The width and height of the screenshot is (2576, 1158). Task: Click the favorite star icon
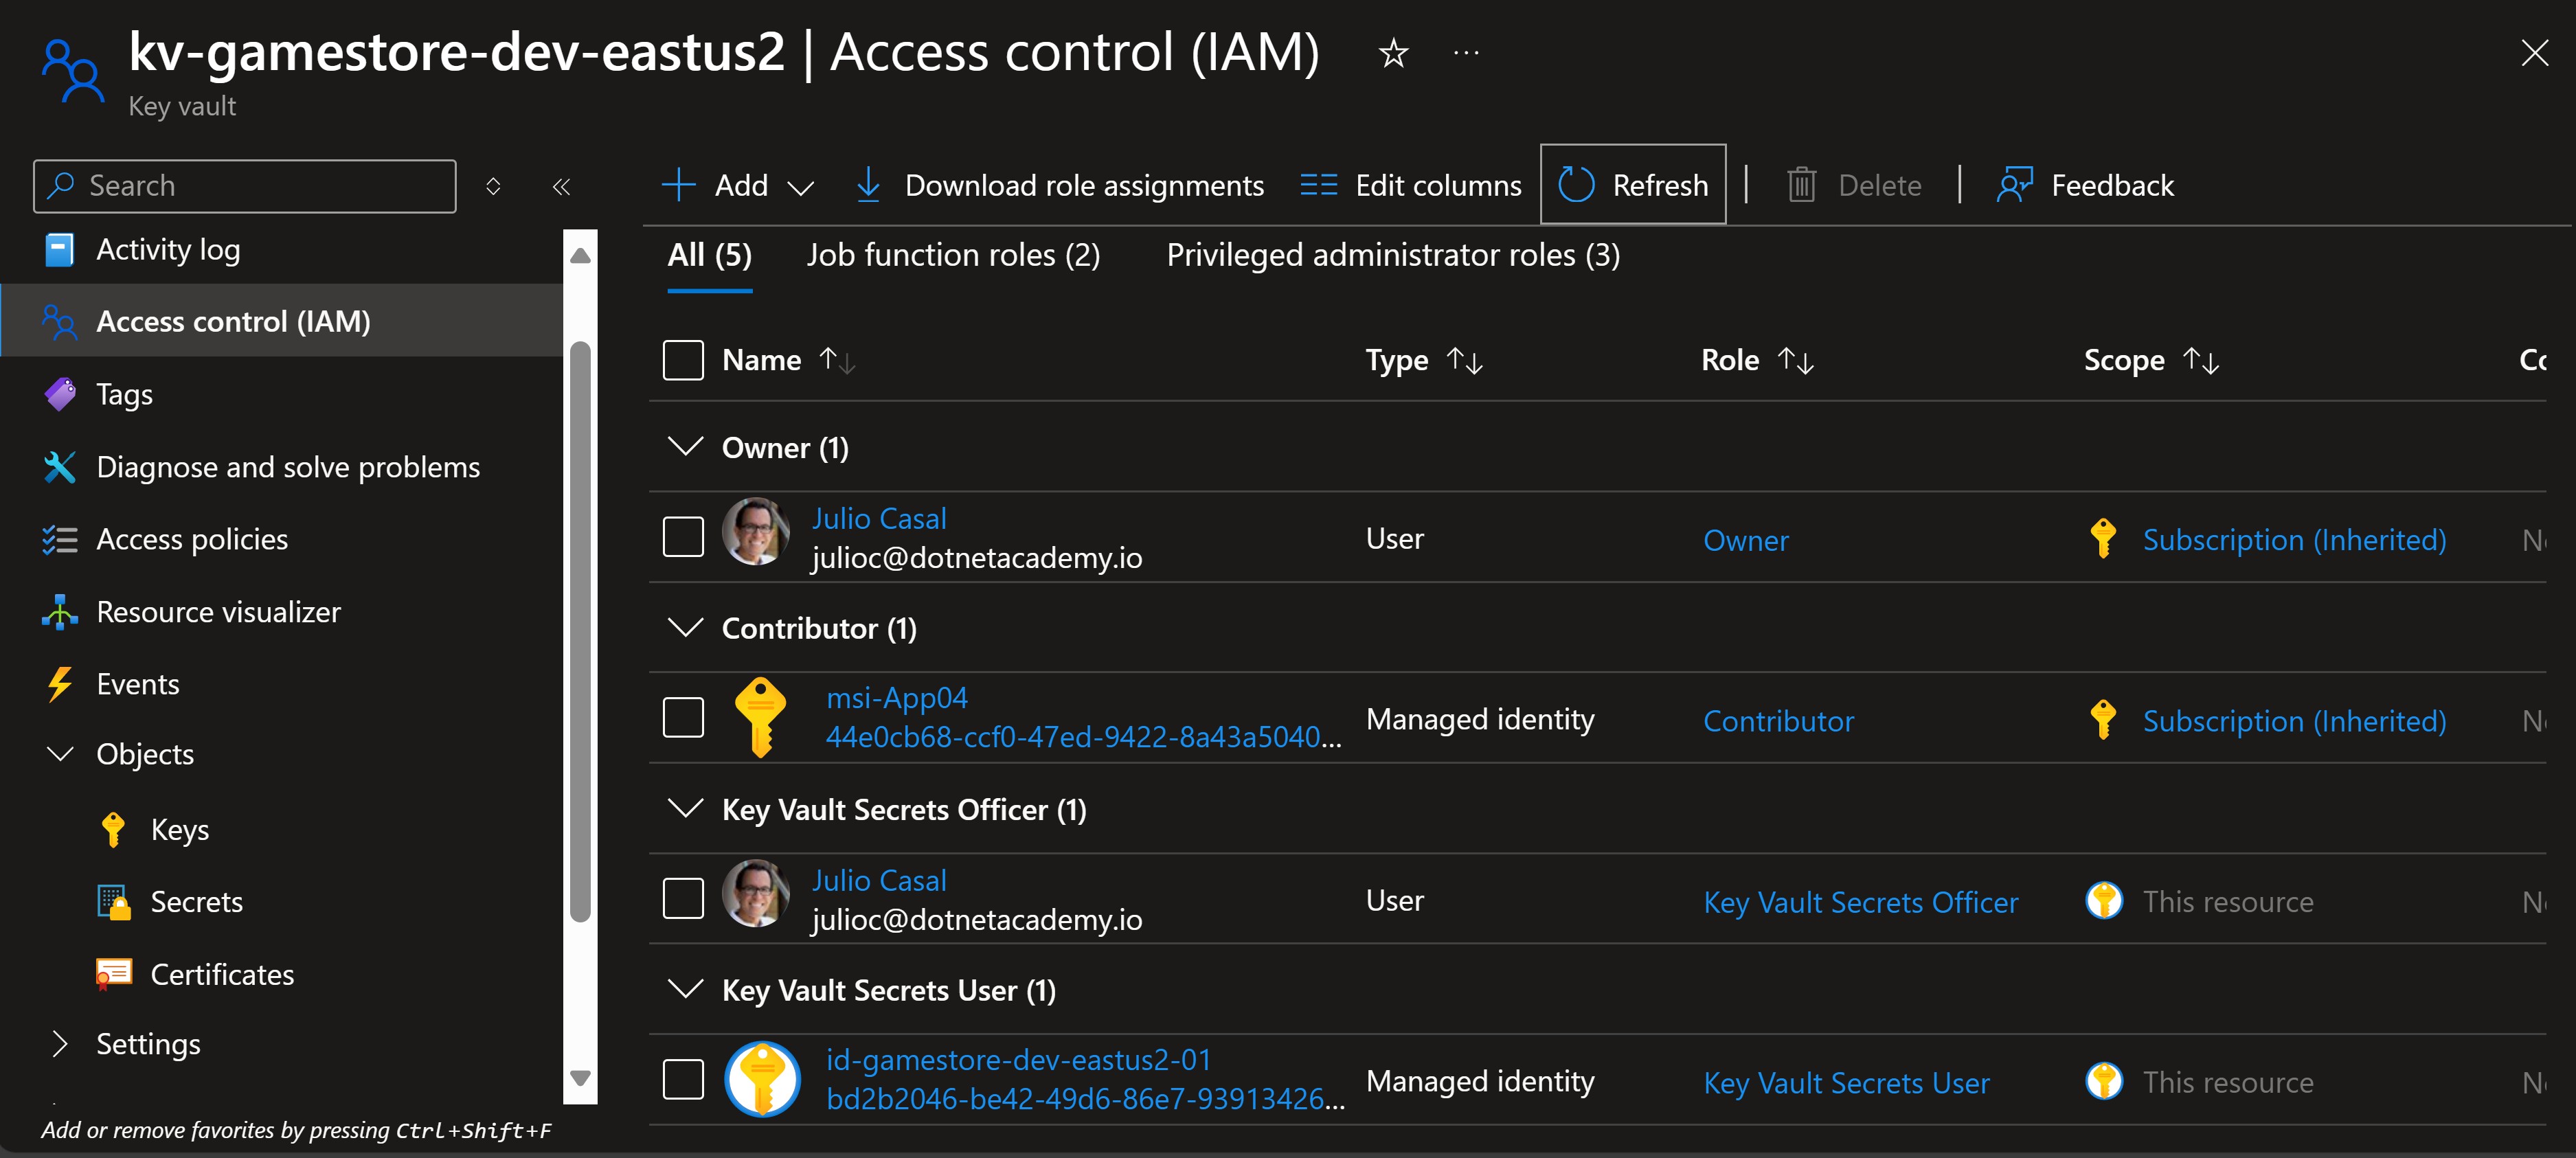click(1393, 53)
